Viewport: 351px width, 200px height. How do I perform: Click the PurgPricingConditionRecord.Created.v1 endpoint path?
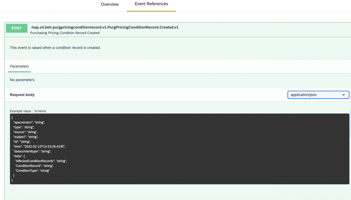105,27
